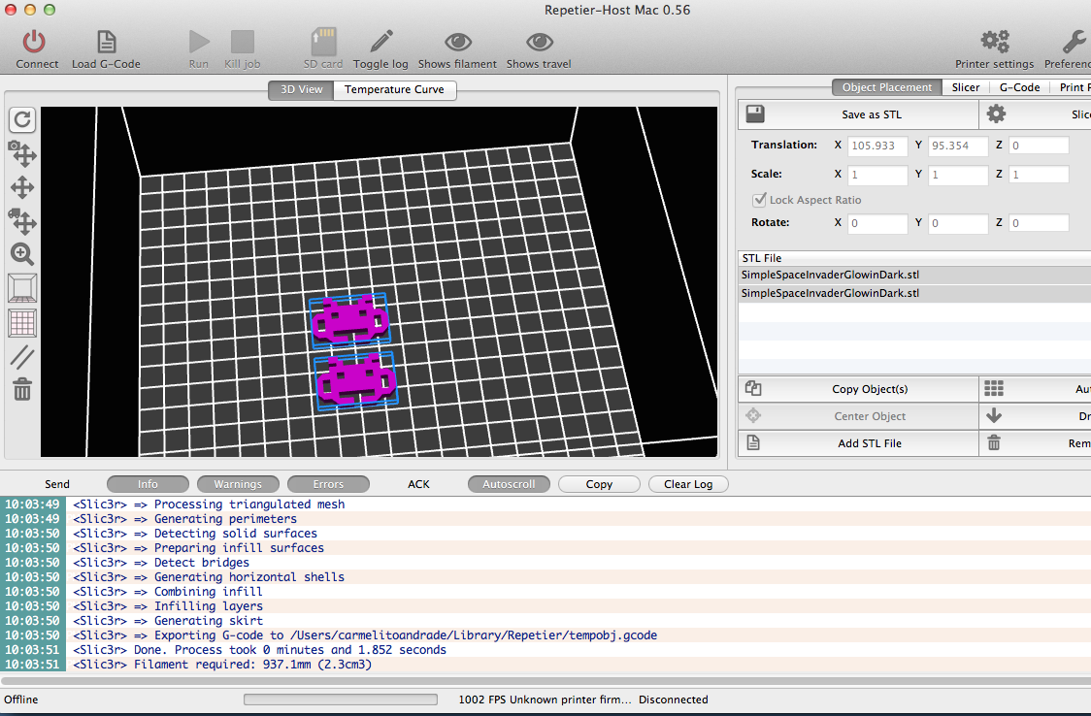The width and height of the screenshot is (1091, 716).
Task: Reset the 3D view with the rotate icon
Action: 22,119
